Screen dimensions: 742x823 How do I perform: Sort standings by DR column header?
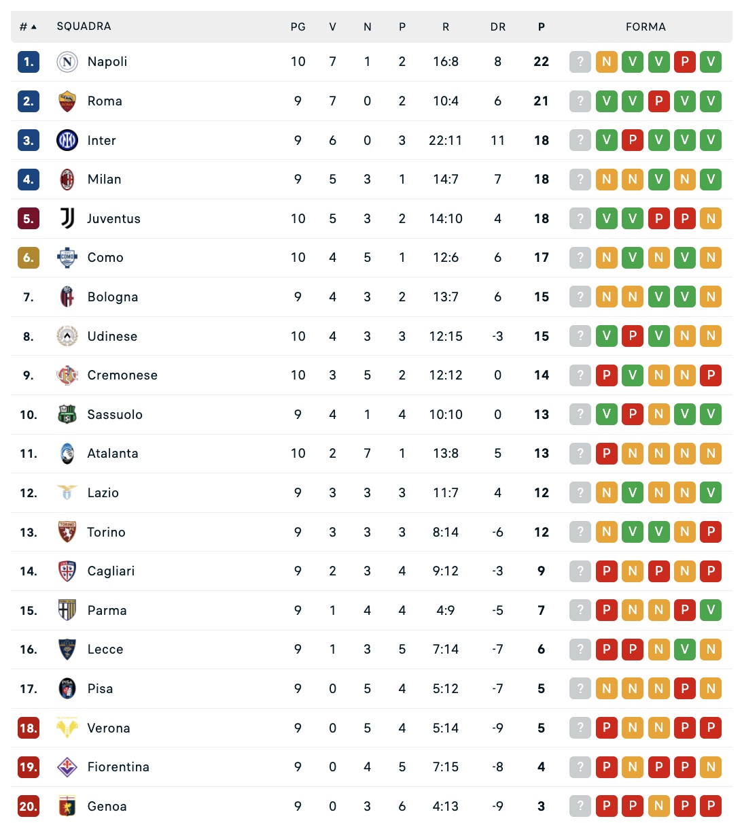click(x=497, y=27)
